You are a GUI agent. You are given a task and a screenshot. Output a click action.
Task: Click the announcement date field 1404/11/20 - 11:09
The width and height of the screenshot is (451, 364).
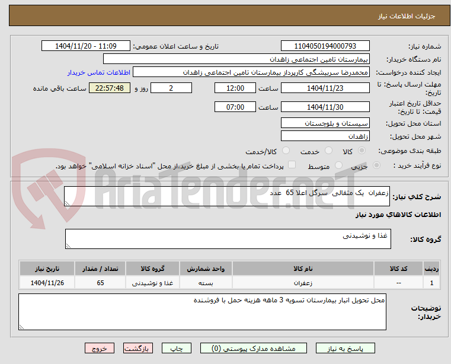pos(86,46)
